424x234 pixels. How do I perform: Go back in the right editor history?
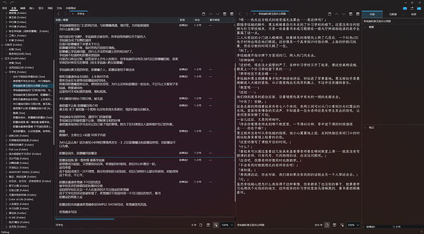pyautogui.click(x=240, y=14)
